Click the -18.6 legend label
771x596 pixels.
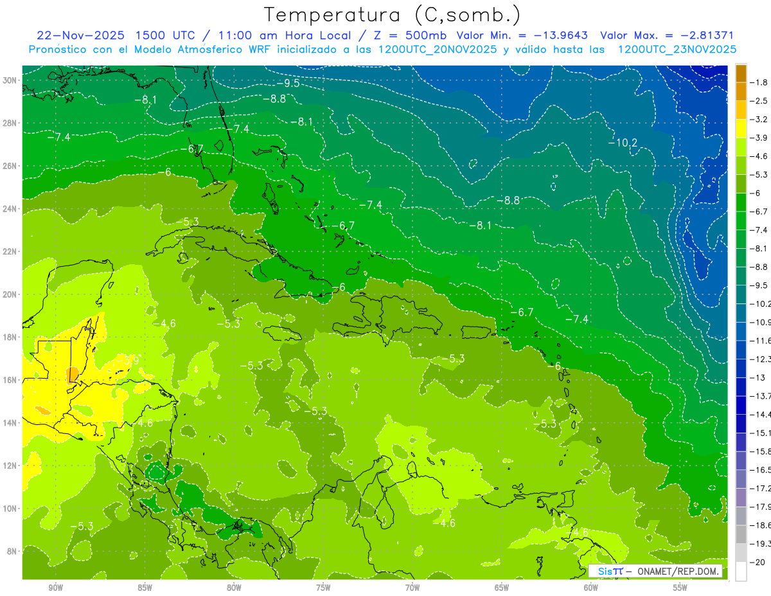(x=759, y=525)
